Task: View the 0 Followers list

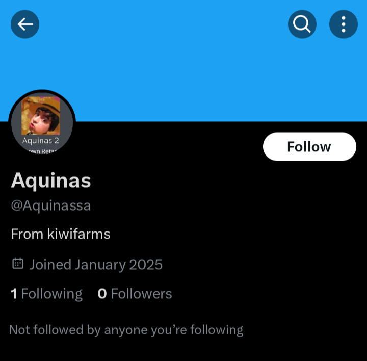Action: tap(135, 294)
